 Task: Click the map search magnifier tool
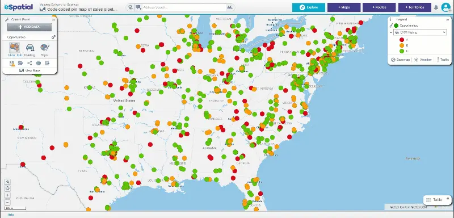pyautogui.click(x=8, y=182)
